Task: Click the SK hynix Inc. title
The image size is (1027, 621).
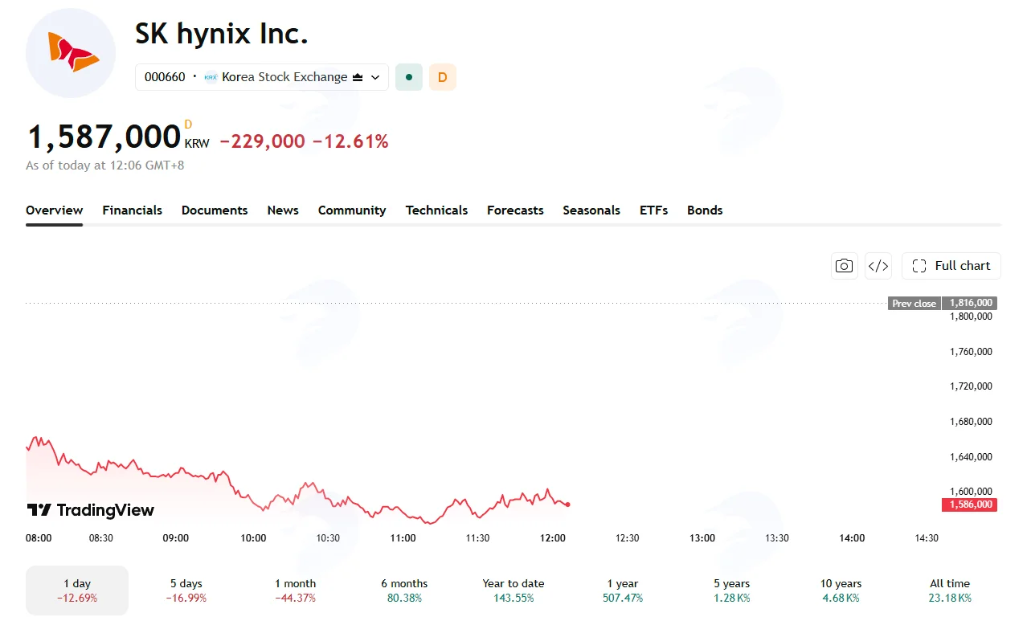Action: click(222, 33)
